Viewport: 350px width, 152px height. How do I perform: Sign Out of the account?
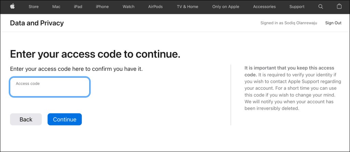[x=333, y=23]
